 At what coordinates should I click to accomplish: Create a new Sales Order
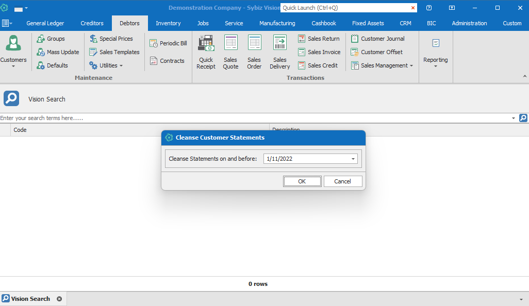coord(254,52)
